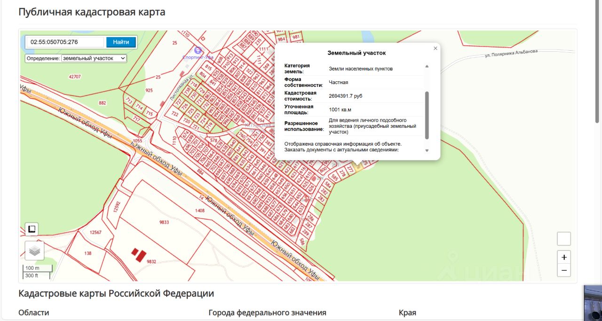Click parcel 722 on the map
This screenshot has width=602, height=321.
(x=175, y=114)
